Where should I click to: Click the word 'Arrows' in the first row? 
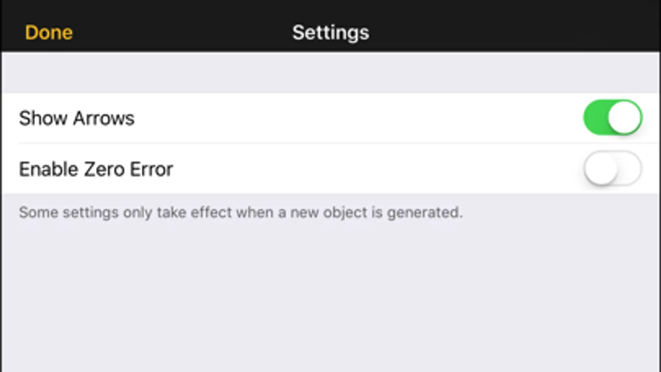[x=104, y=118]
